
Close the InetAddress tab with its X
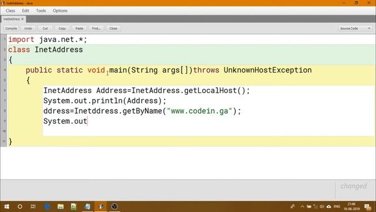[x=22, y=19]
